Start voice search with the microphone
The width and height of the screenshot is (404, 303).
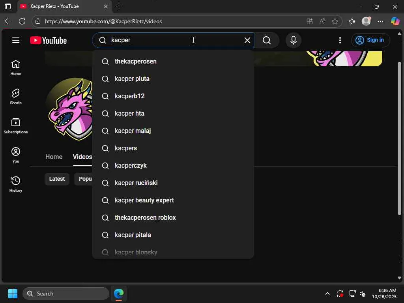[x=293, y=40]
